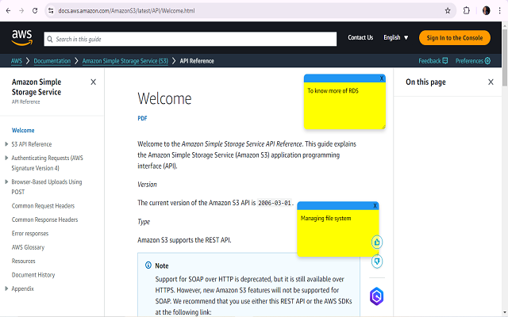
Task: Reload the page with refresh icon
Action: (x=35, y=10)
